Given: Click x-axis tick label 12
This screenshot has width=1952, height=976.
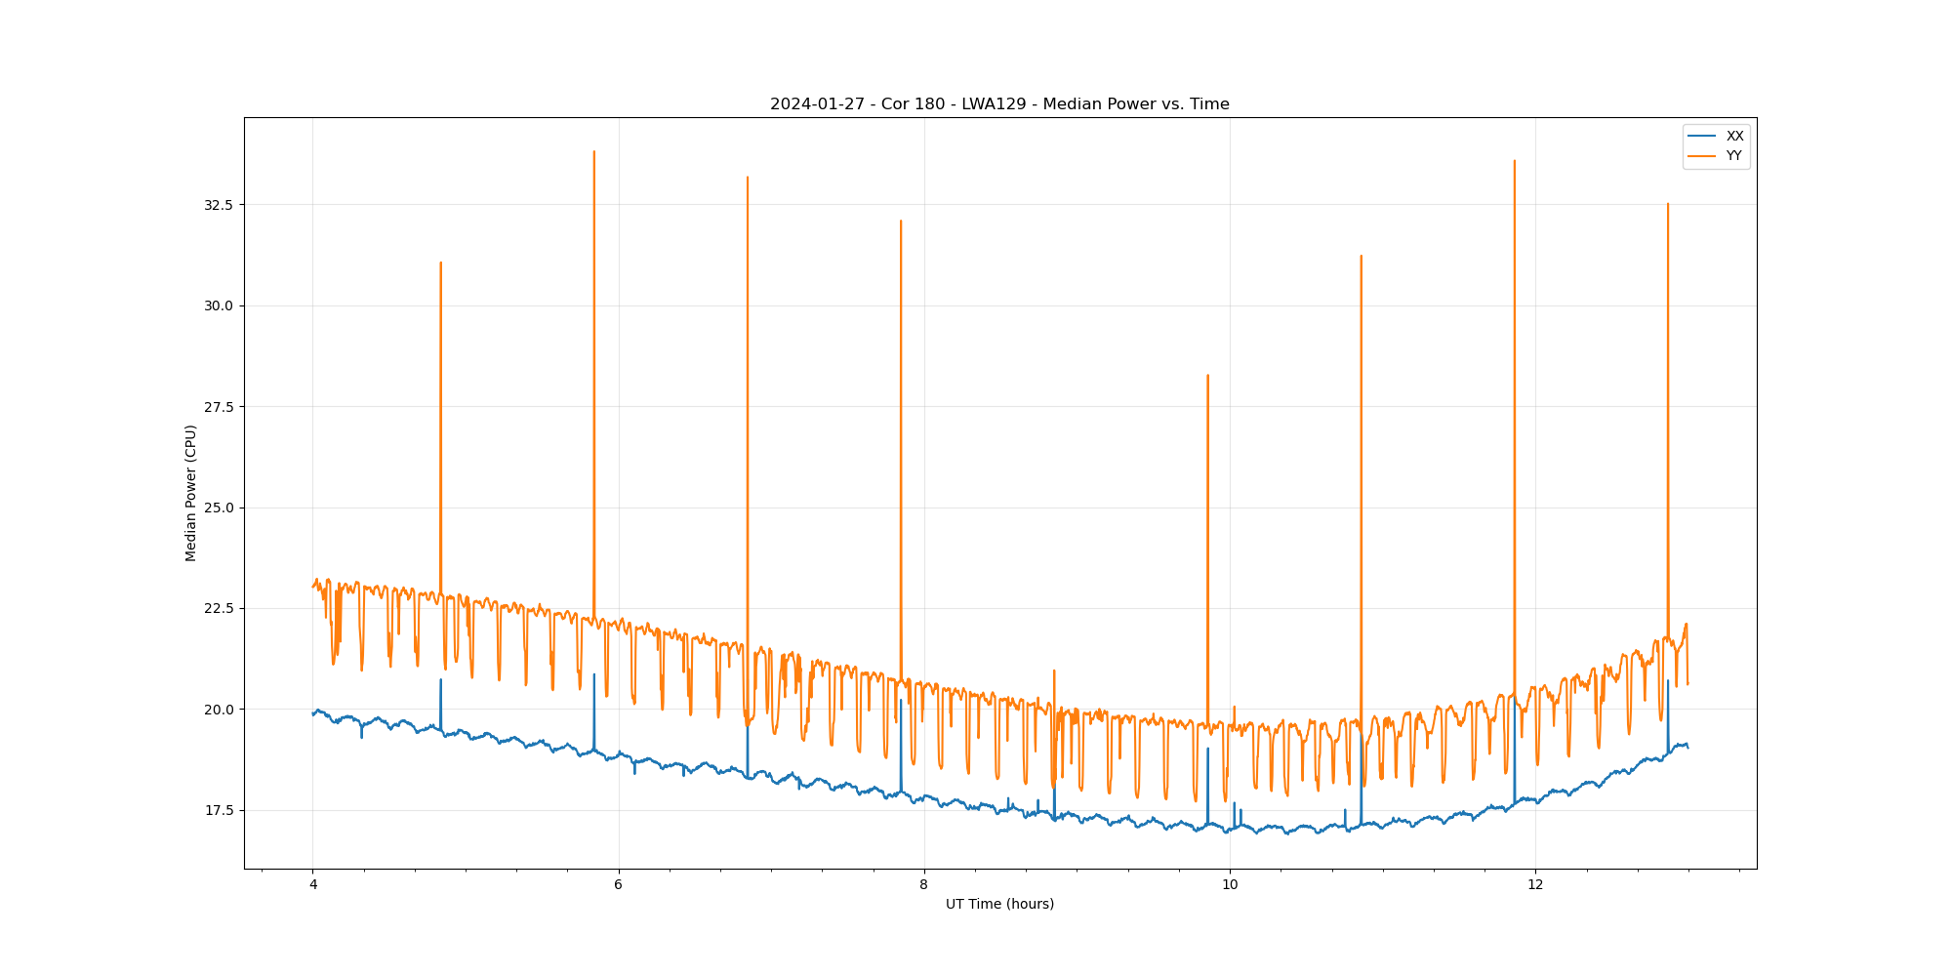Looking at the screenshot, I should pyautogui.click(x=1535, y=885).
